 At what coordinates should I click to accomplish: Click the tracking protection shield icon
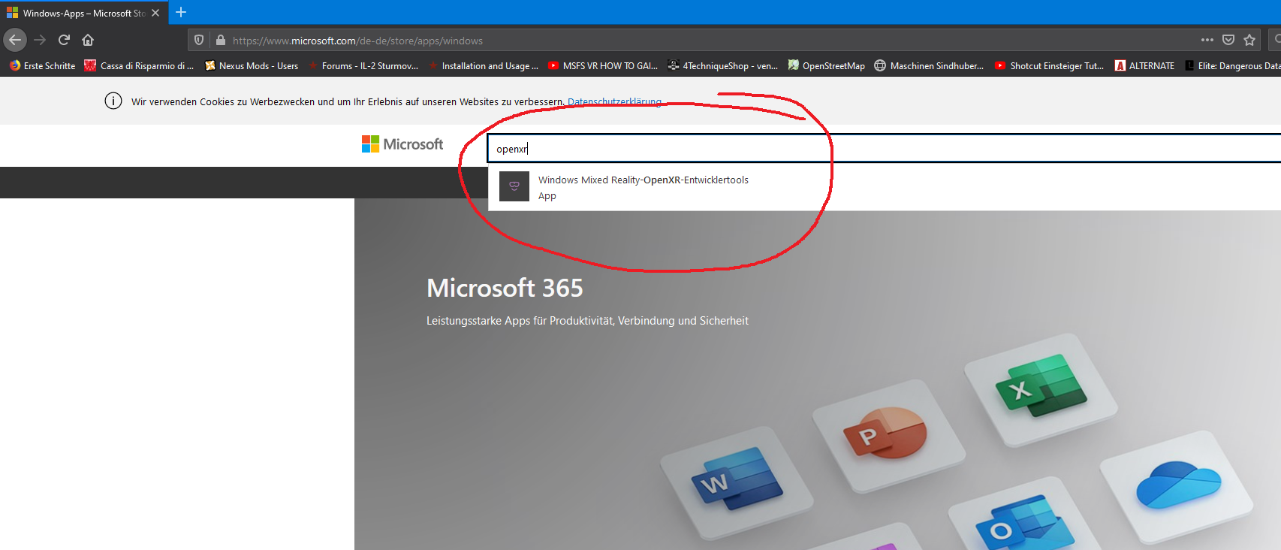click(199, 40)
